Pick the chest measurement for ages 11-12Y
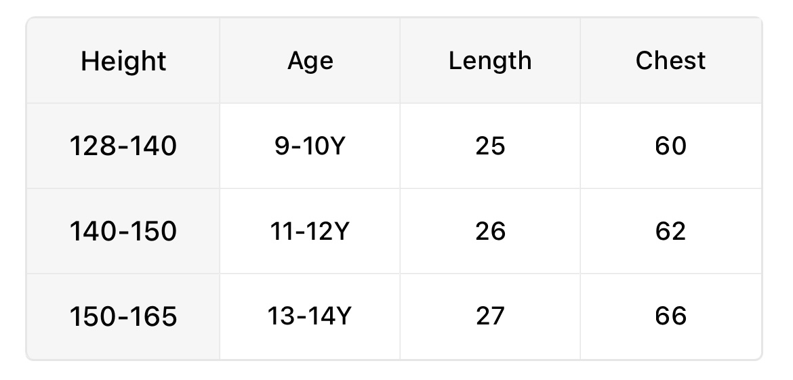The height and width of the screenshot is (380, 793). pyautogui.click(x=670, y=232)
